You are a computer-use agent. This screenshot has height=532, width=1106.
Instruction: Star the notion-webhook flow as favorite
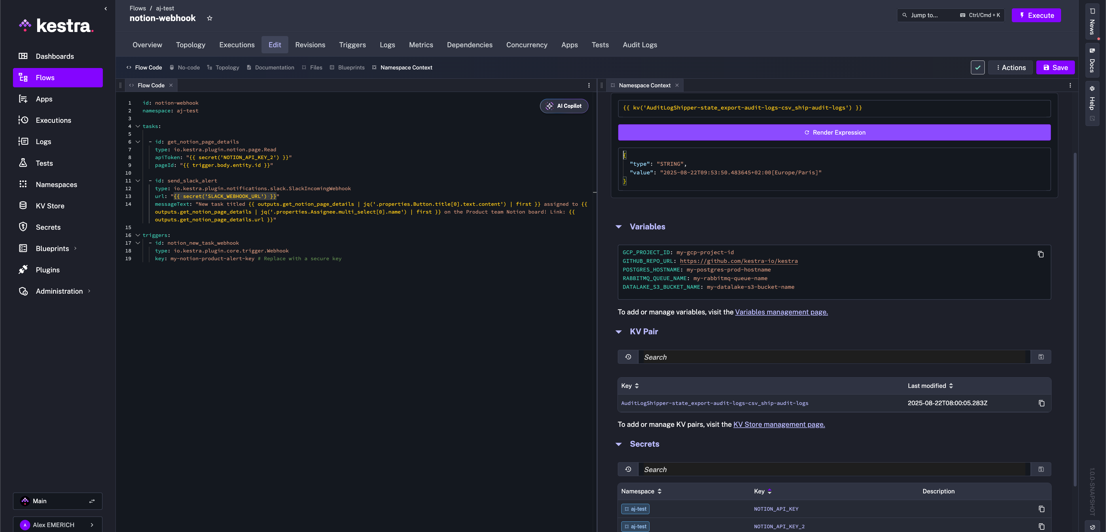(x=209, y=18)
